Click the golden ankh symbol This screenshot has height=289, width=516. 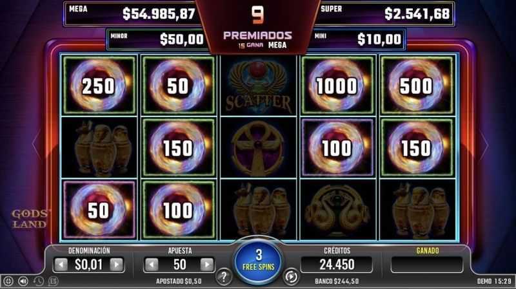pyautogui.click(x=259, y=148)
